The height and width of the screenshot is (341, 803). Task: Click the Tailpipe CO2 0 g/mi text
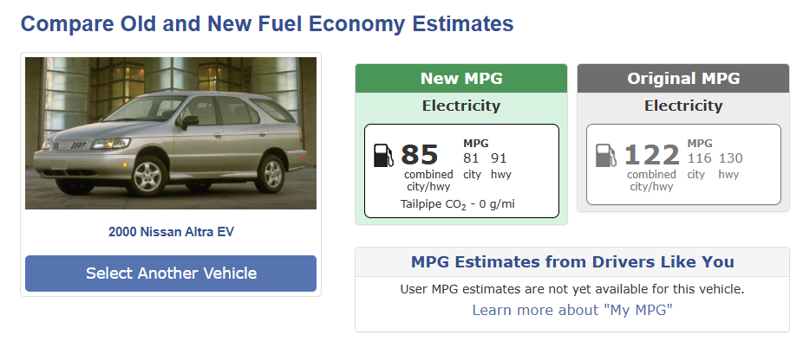(x=457, y=204)
